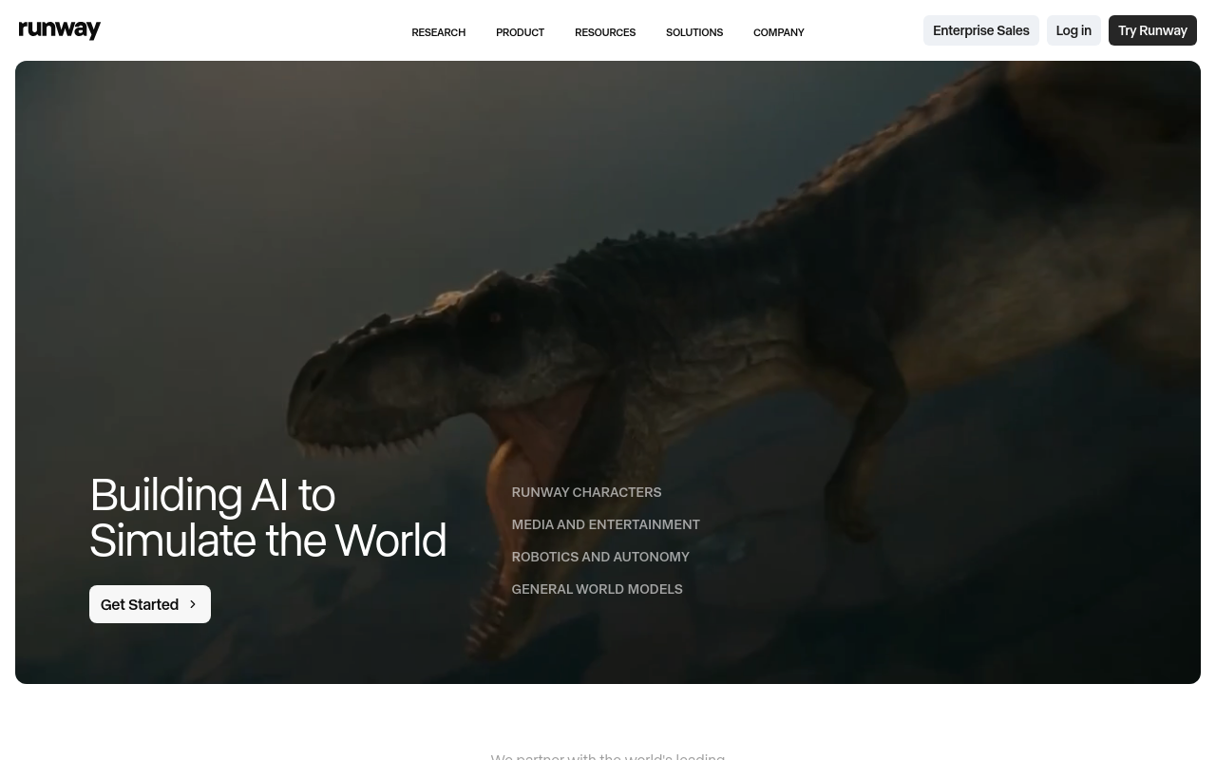Click the partner text below the hero section
This screenshot has width=1216, height=760.
607,755
